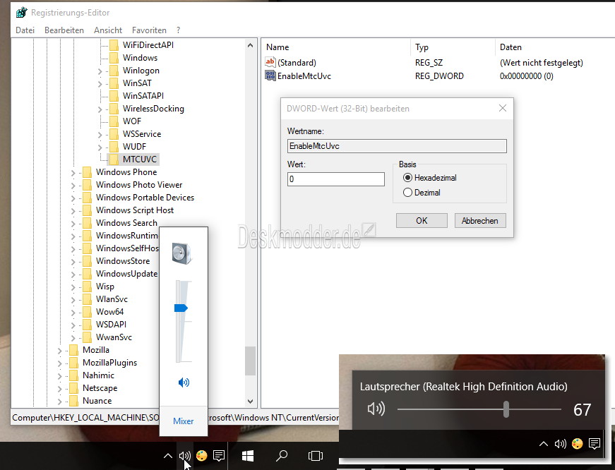This screenshot has width=615, height=470.
Task: Click the Daten column header
Action: [510, 47]
